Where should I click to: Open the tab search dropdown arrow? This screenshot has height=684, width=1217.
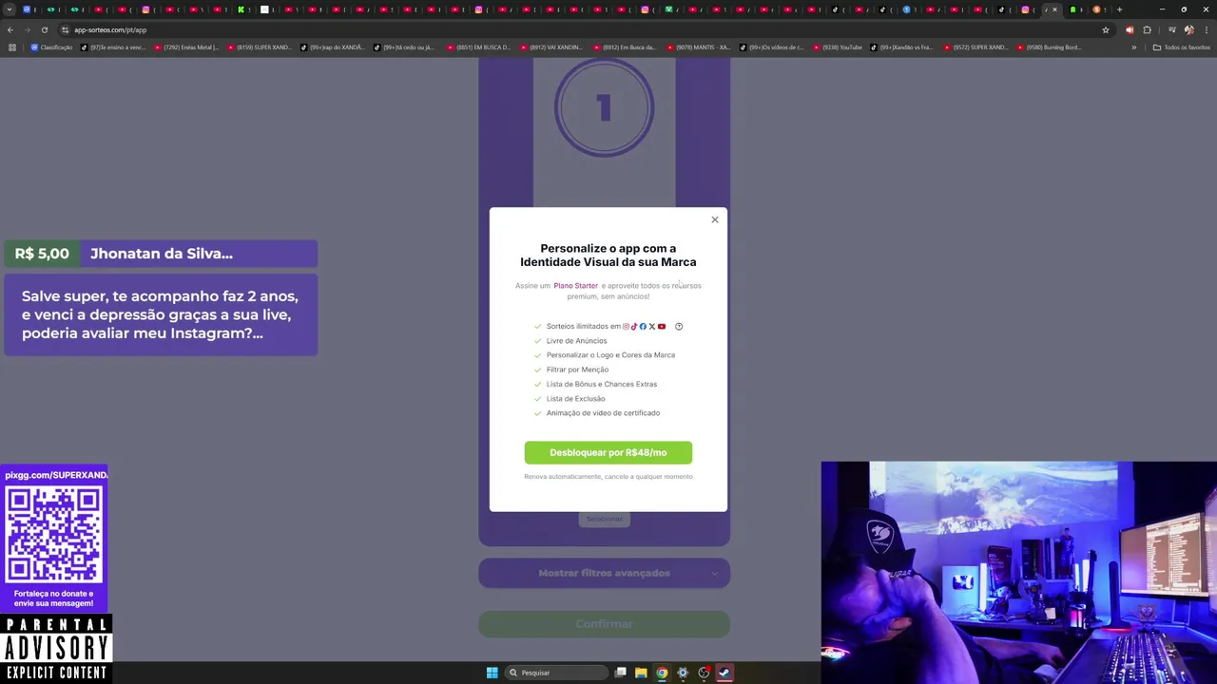(10, 9)
